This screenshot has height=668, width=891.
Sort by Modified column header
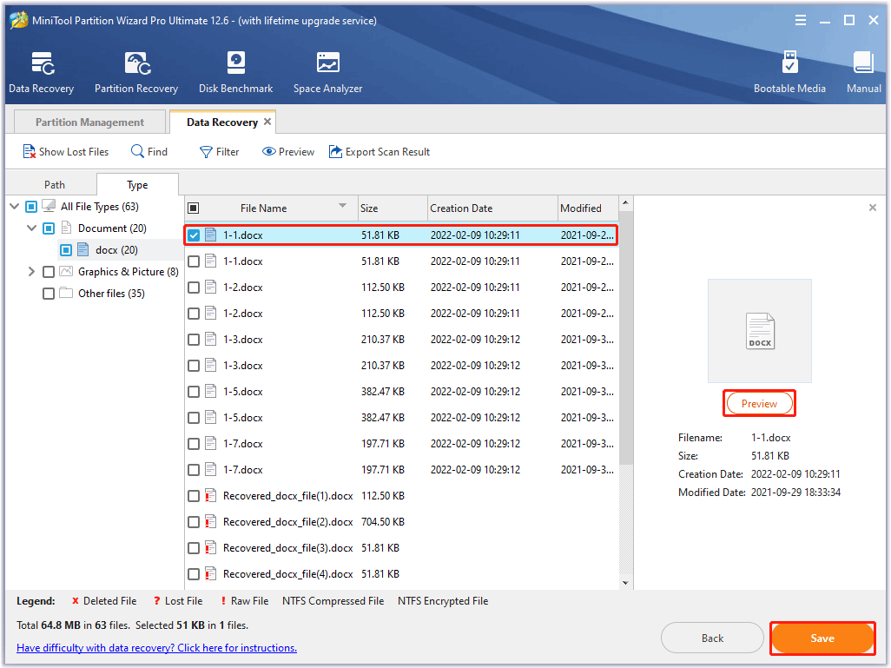coord(588,208)
